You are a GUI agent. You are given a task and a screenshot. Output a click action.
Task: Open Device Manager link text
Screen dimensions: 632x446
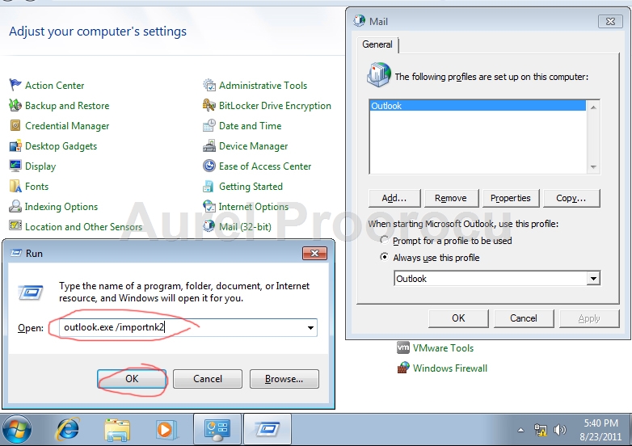click(x=253, y=146)
